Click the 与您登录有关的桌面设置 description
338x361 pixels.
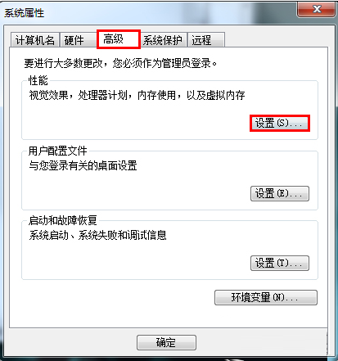coord(83,165)
